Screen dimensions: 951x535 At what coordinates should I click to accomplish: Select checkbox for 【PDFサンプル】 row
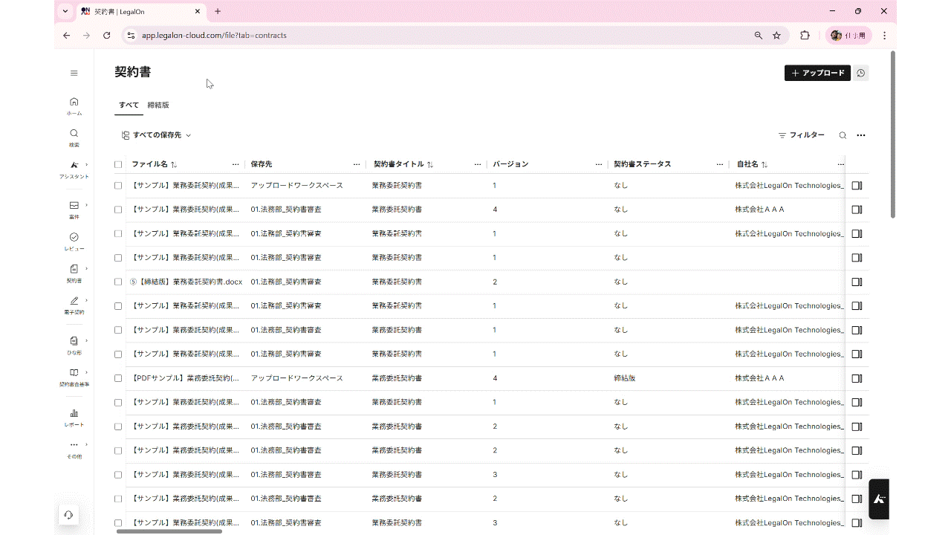point(118,378)
